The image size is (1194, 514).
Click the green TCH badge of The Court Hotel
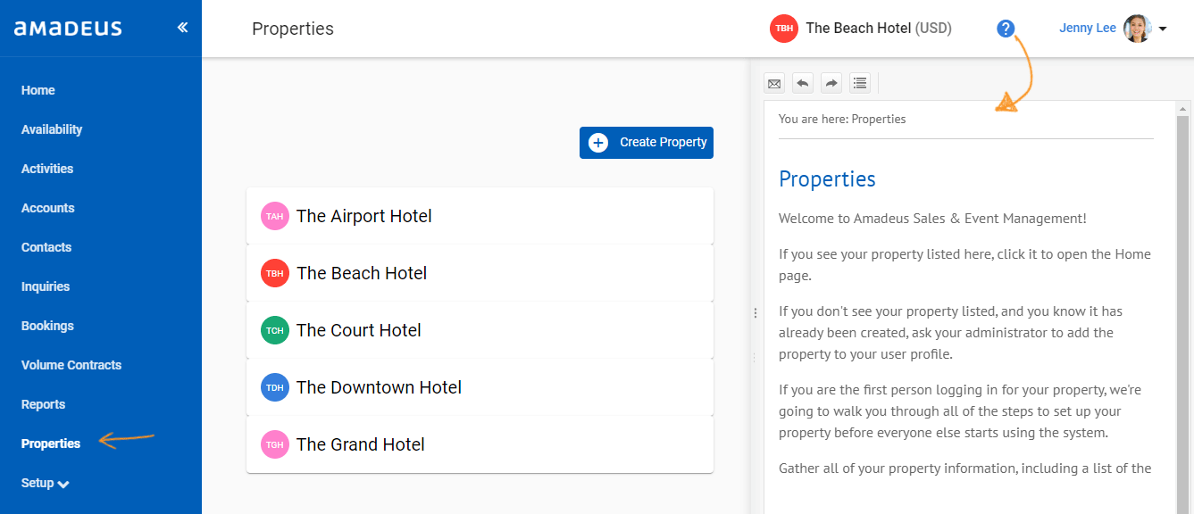[x=275, y=330]
